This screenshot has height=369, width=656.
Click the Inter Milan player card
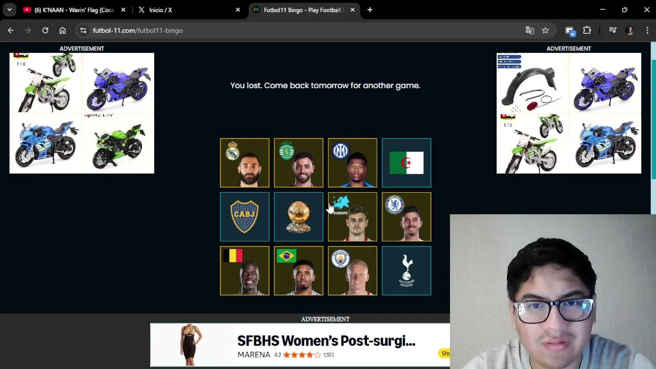click(x=353, y=163)
